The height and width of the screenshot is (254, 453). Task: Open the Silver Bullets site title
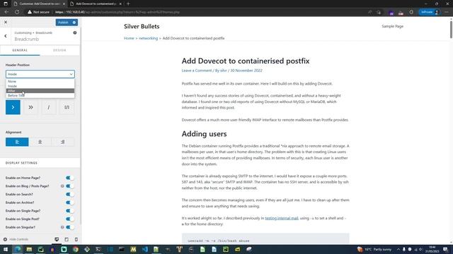point(142,26)
